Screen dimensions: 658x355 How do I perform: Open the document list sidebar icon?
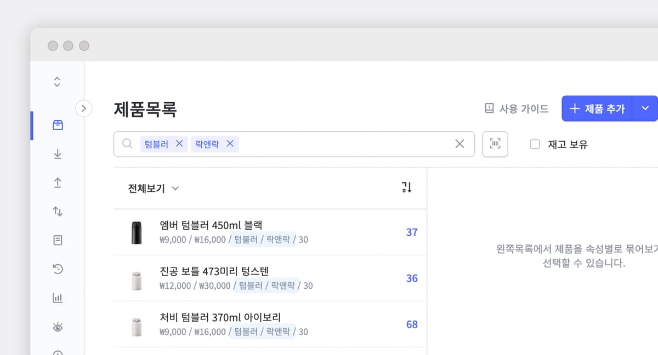pos(58,240)
